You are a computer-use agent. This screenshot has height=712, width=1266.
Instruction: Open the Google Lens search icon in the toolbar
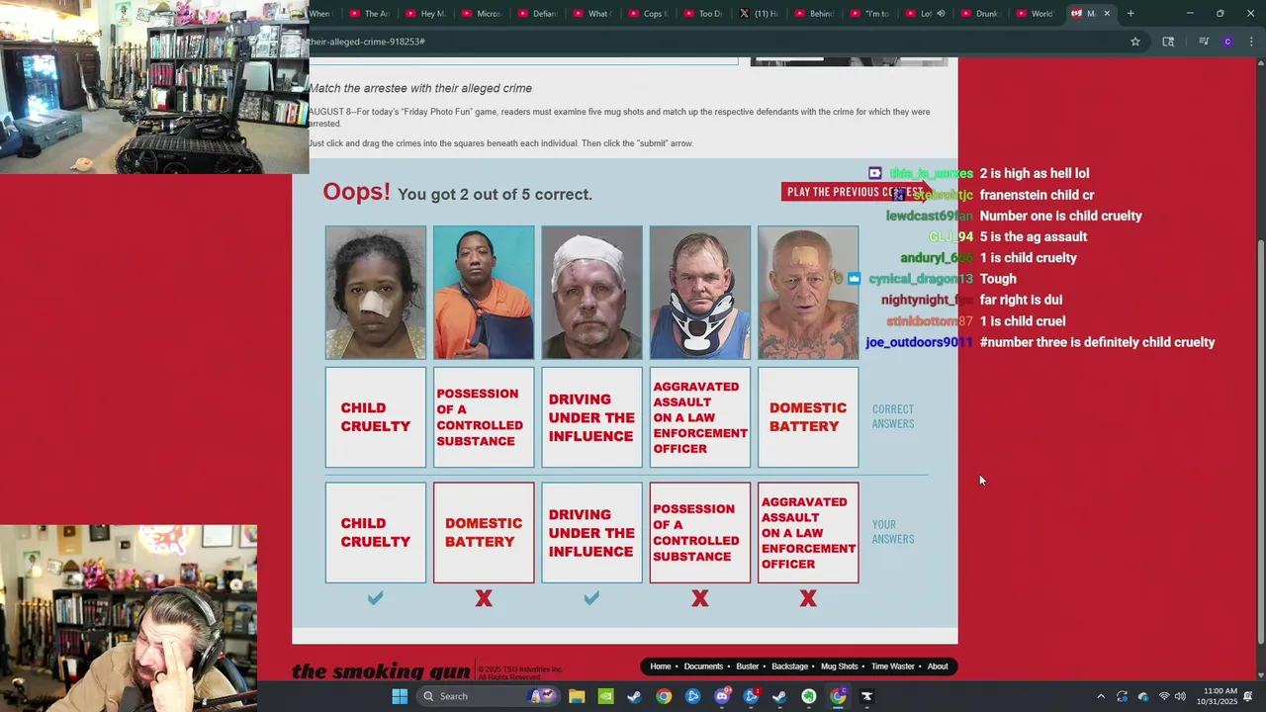tap(1168, 42)
